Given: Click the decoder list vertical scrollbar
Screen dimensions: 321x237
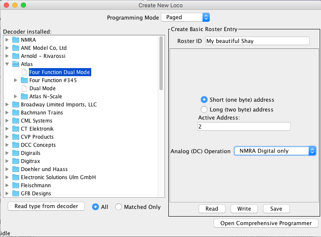Looking at the screenshot, I should click(x=161, y=63).
